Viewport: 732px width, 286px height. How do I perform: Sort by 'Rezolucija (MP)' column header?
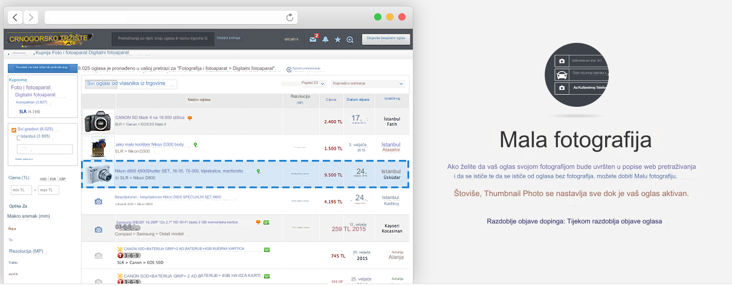(300, 100)
